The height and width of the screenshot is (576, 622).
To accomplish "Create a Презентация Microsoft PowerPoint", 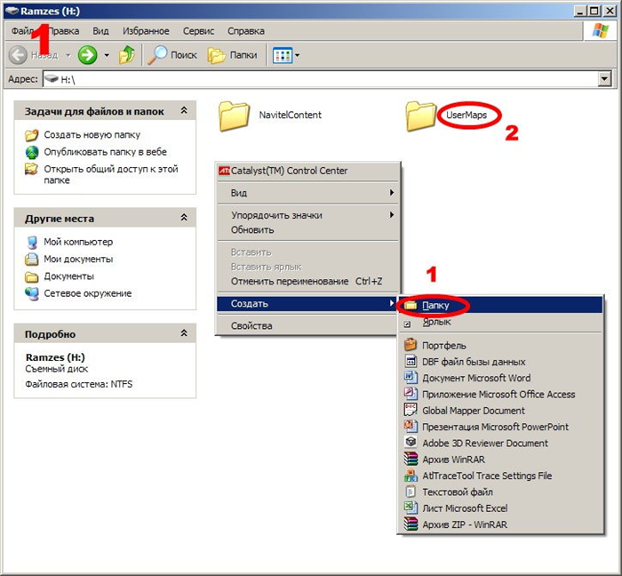I will coord(500,427).
